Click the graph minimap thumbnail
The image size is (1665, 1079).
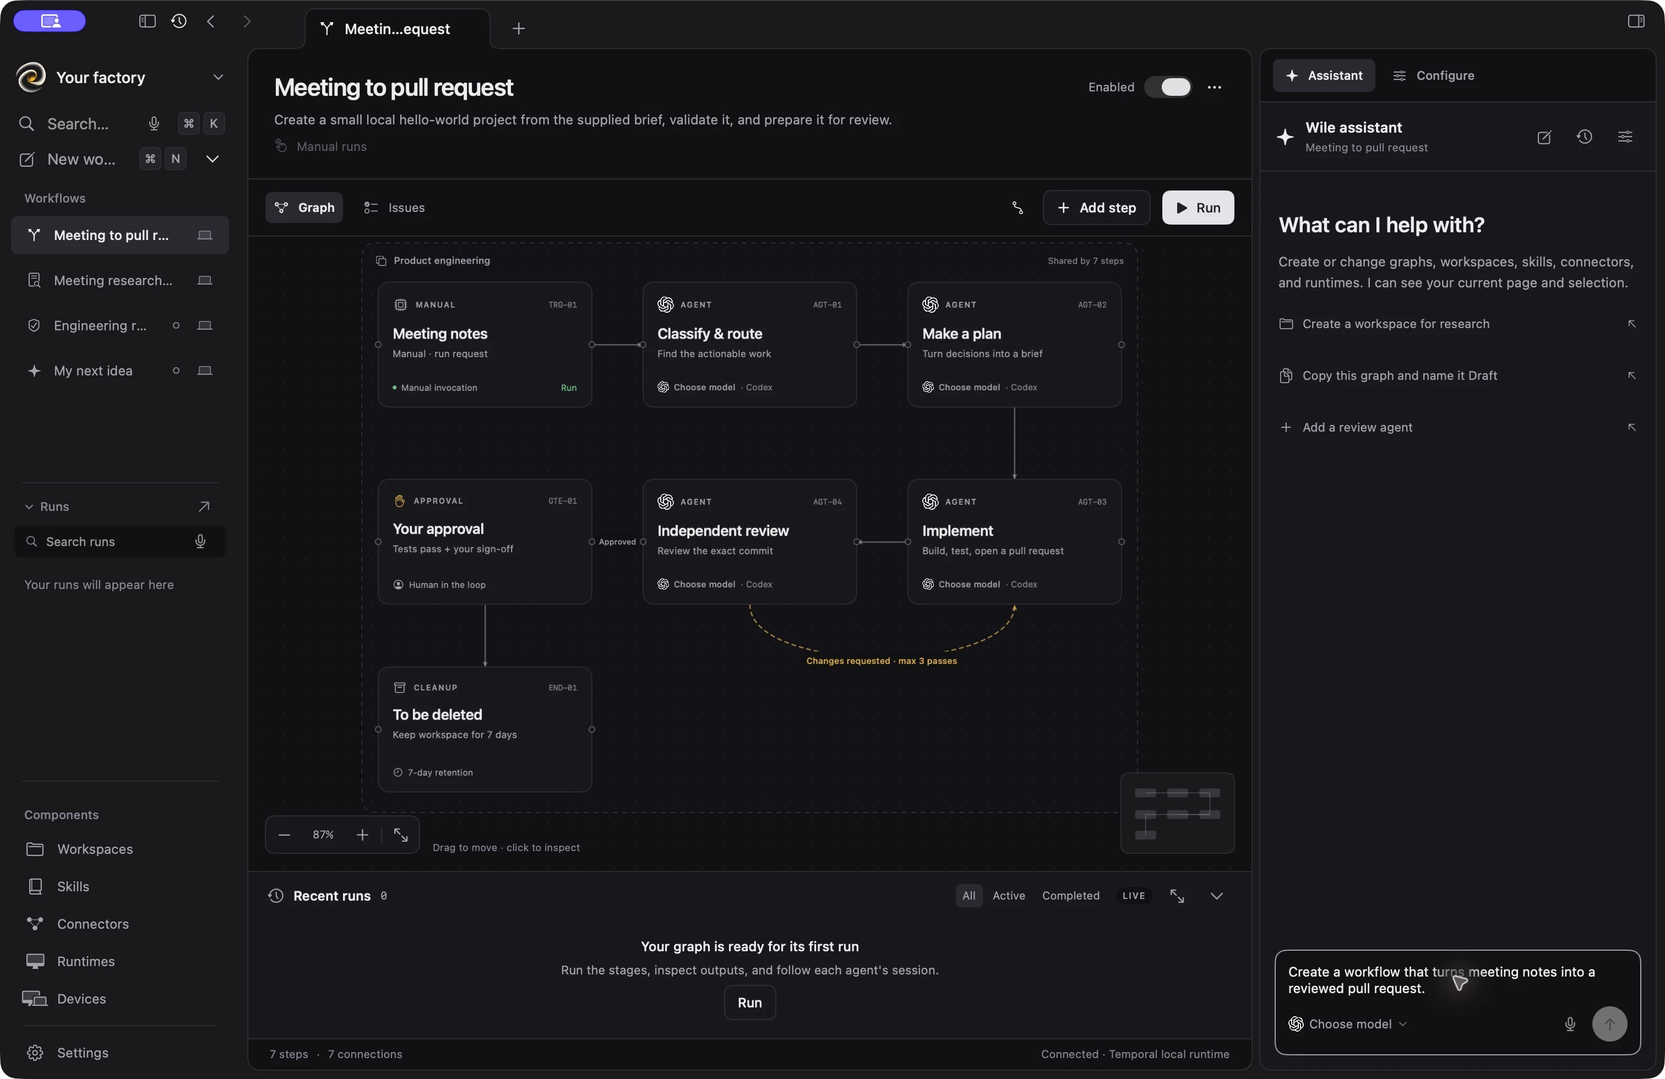(x=1177, y=813)
